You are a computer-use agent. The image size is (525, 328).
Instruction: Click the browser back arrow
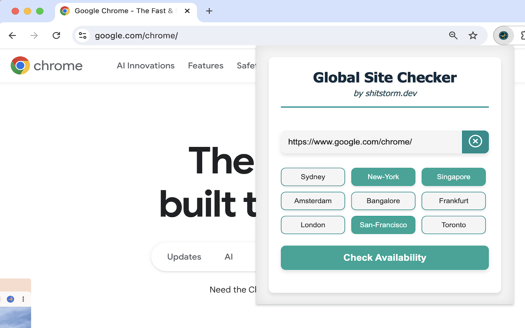[x=12, y=36]
